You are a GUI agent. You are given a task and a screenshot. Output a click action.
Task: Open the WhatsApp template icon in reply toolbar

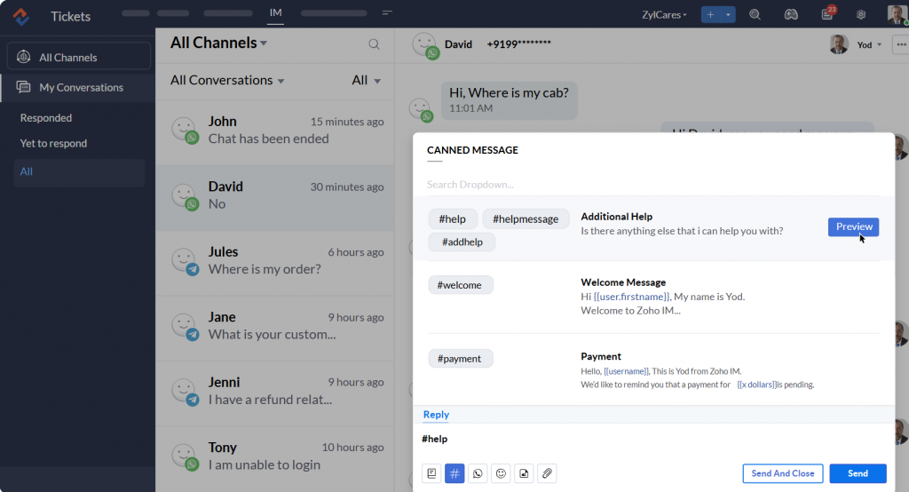click(478, 473)
